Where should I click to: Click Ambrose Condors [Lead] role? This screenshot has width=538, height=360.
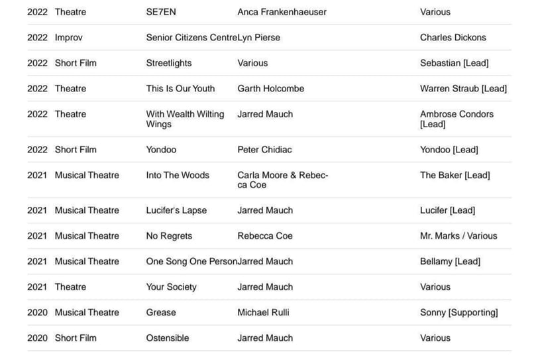457,119
